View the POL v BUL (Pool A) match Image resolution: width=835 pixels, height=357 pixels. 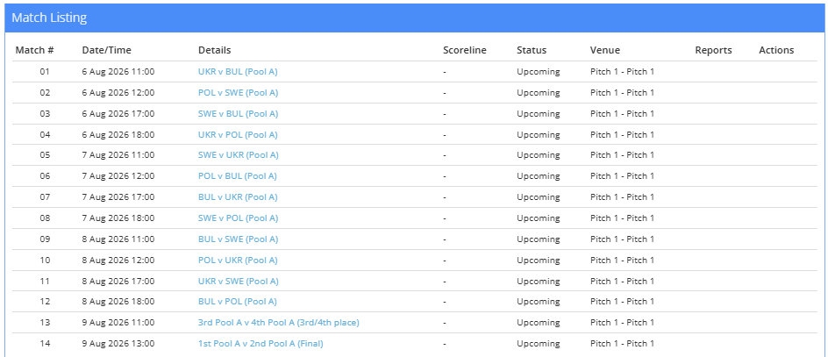[x=238, y=175]
